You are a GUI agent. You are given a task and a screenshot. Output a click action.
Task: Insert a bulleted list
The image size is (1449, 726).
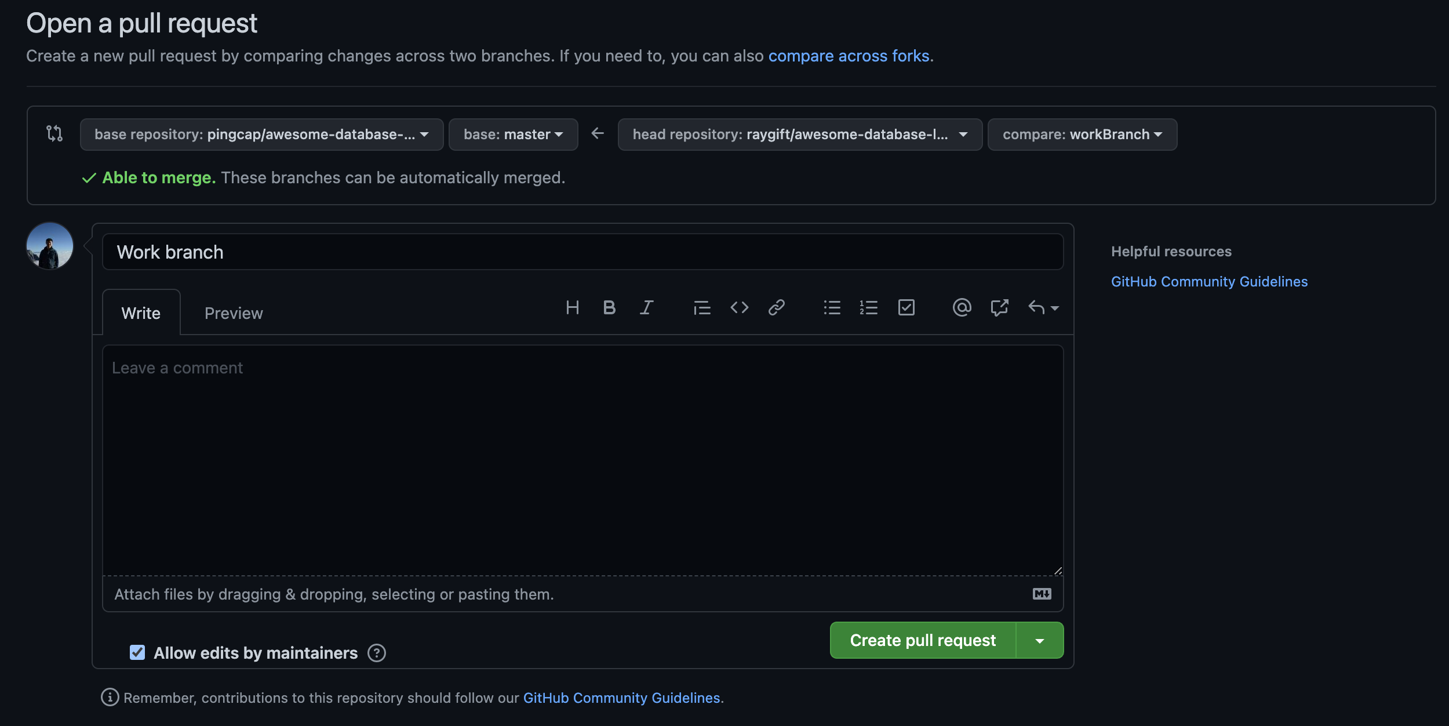point(832,307)
